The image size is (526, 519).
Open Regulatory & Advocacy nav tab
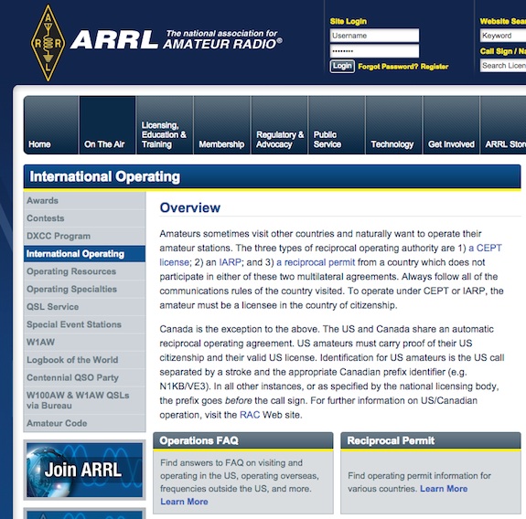tap(279, 125)
